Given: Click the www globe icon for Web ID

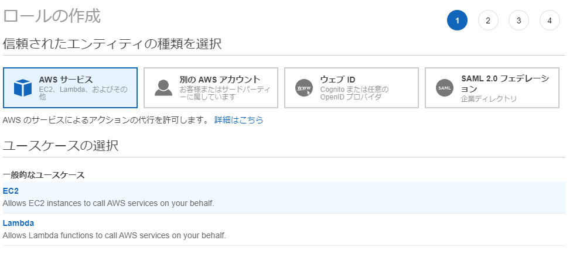Looking at the screenshot, I should [303, 88].
